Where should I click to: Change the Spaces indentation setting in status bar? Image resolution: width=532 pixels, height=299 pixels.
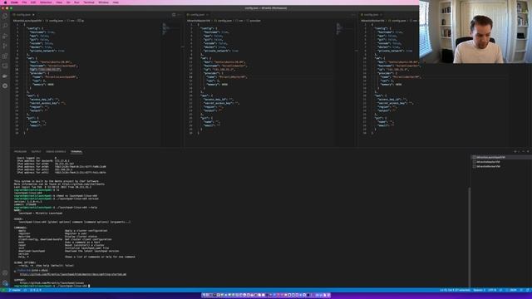coord(479,290)
